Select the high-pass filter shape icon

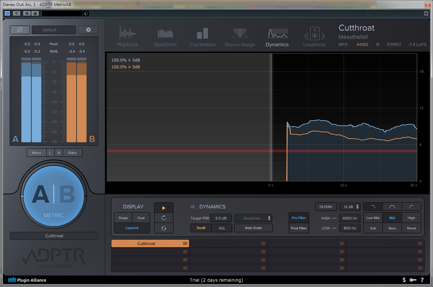411,207
